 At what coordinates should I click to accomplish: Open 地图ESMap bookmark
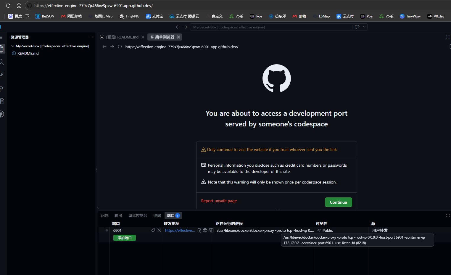click(101, 16)
